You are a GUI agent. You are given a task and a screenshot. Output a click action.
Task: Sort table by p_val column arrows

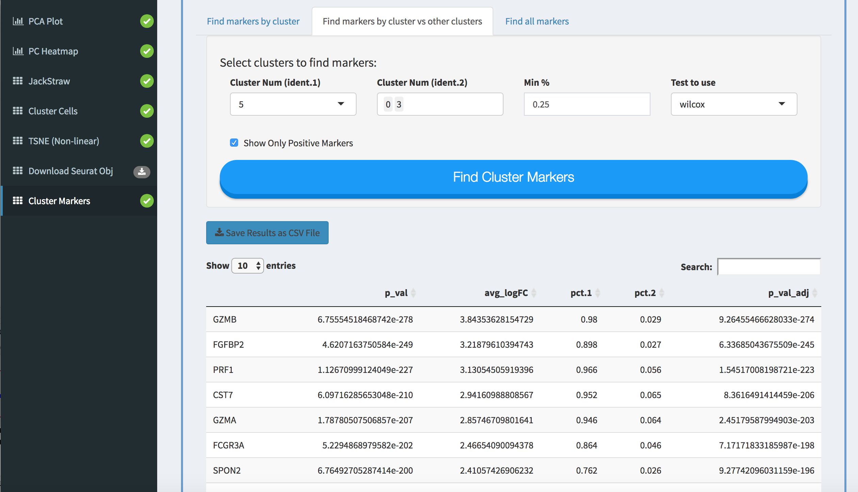(x=413, y=293)
